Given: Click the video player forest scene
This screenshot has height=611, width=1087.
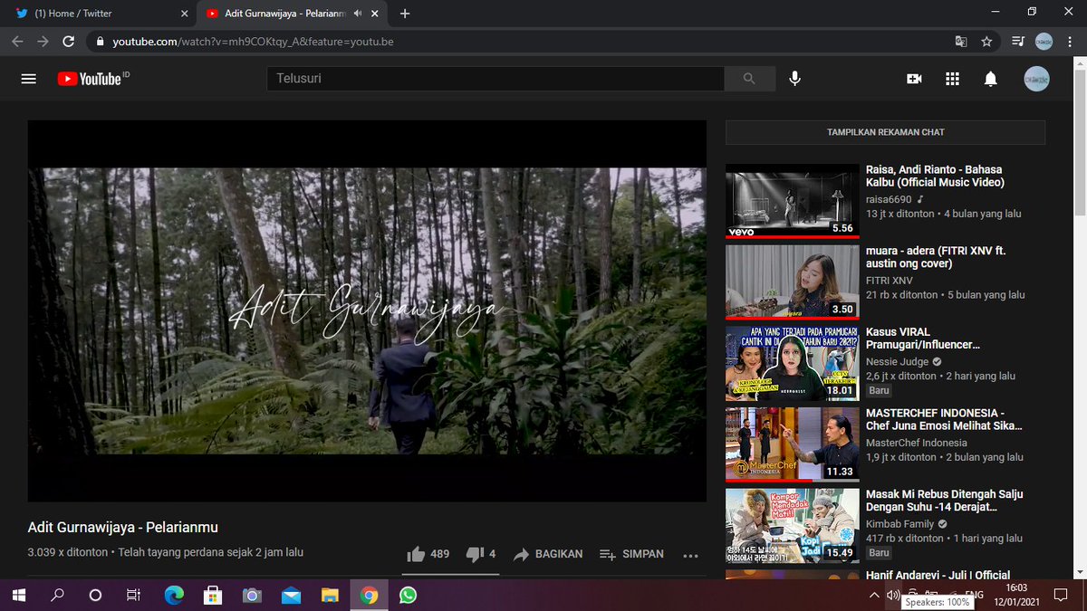Looking at the screenshot, I should (x=367, y=310).
